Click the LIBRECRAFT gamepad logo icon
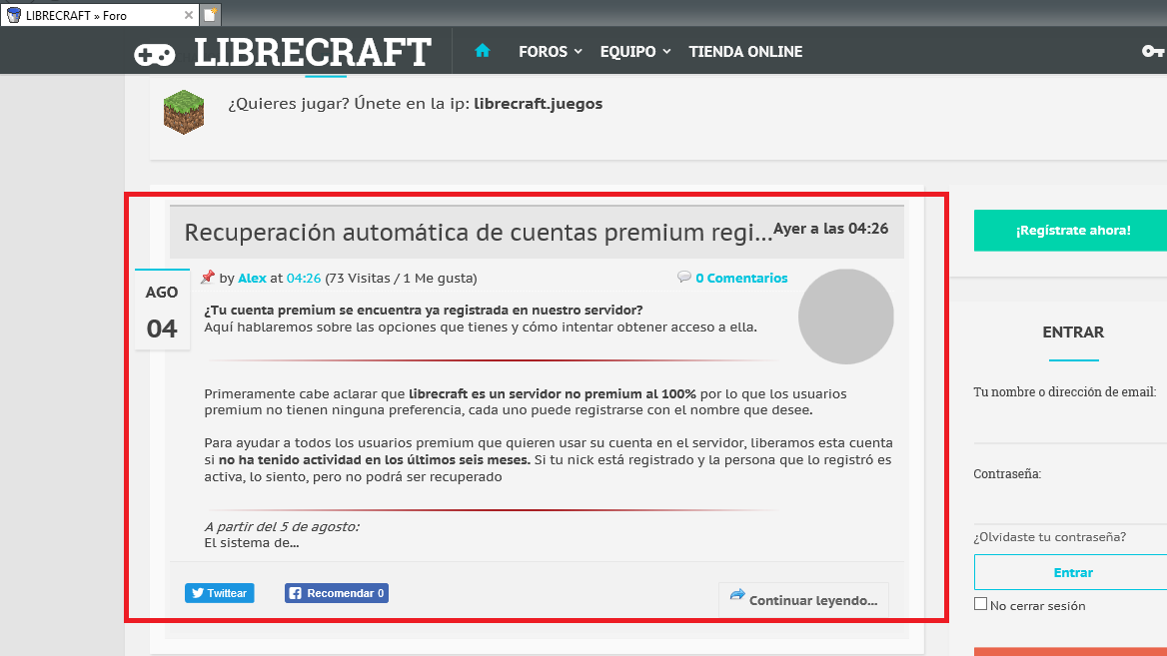Viewport: 1167px width, 656px height. pos(155,54)
